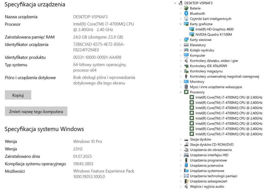Click the Wejścia i wyjścia audio icon
This screenshot has width=270, height=190.
pyautogui.click(x=186, y=186)
